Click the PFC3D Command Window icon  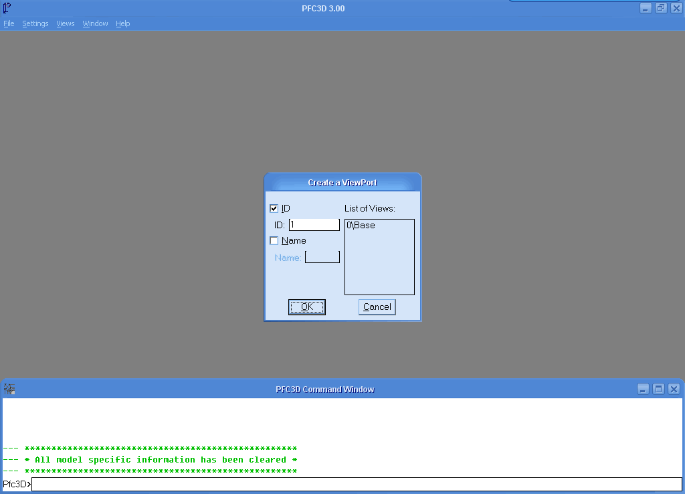[9, 389]
